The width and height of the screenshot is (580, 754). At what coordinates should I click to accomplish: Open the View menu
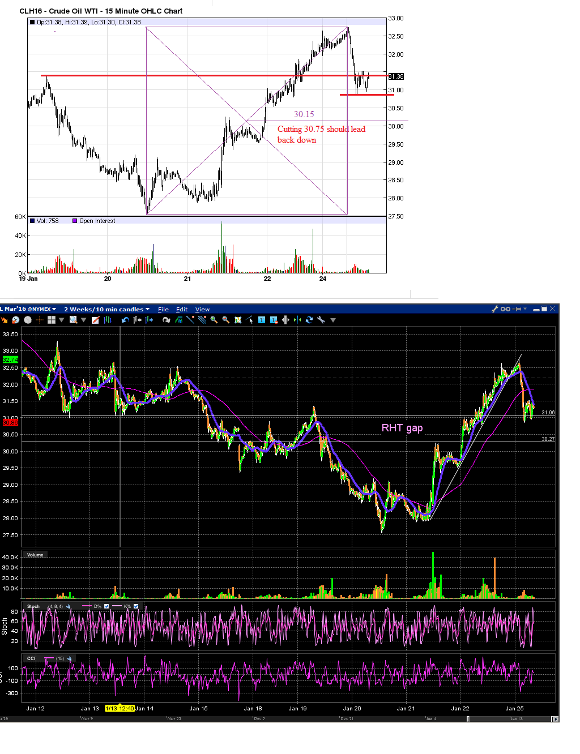point(202,309)
